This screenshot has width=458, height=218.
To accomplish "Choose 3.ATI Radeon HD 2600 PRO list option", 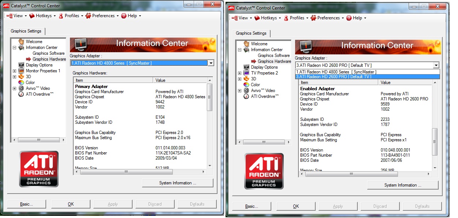I will (367, 77).
